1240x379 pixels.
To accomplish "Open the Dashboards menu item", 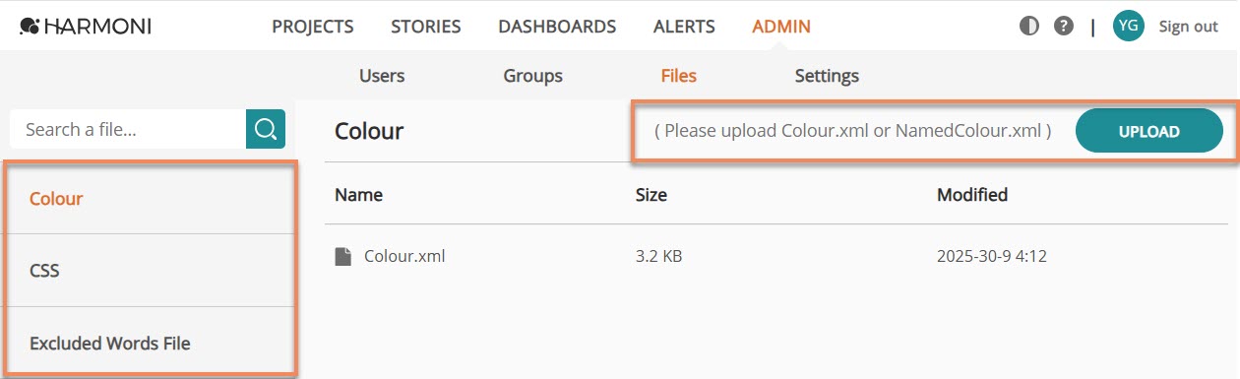I will click(557, 27).
